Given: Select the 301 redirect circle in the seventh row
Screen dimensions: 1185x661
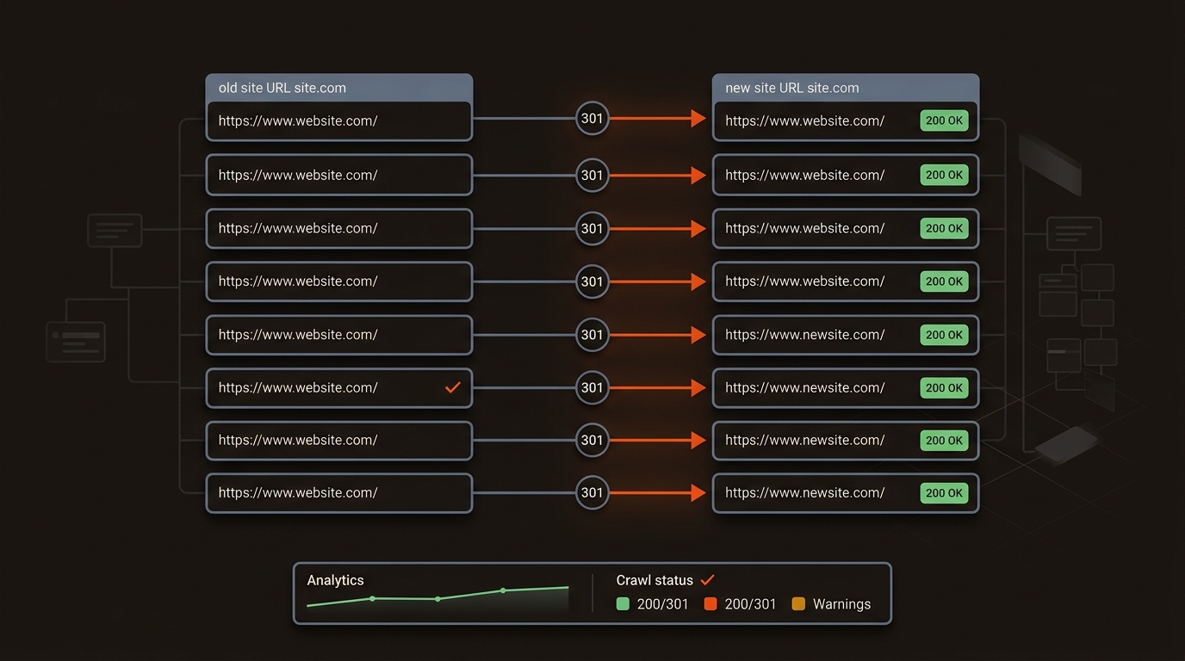Looking at the screenshot, I should 592,441.
